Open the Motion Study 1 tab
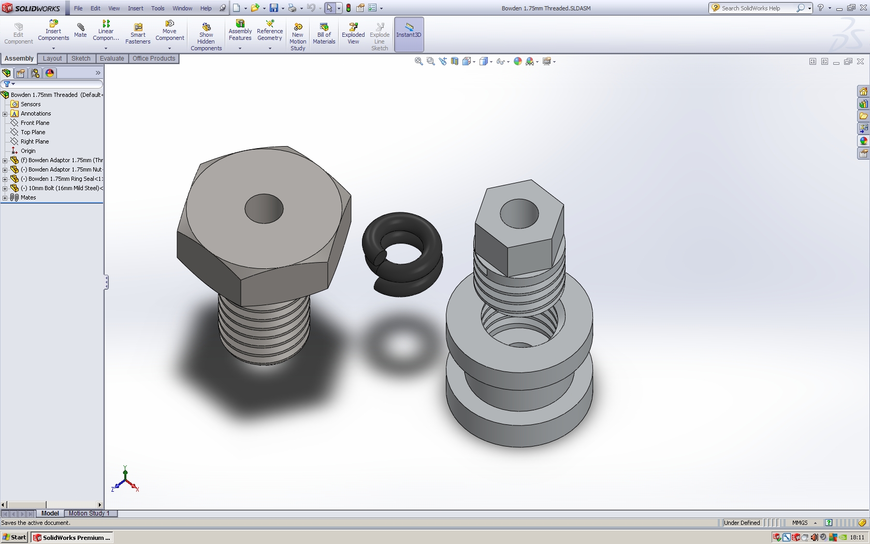 [x=91, y=513]
